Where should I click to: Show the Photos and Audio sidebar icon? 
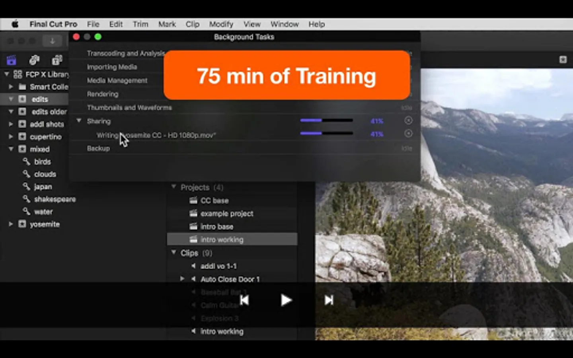point(34,60)
